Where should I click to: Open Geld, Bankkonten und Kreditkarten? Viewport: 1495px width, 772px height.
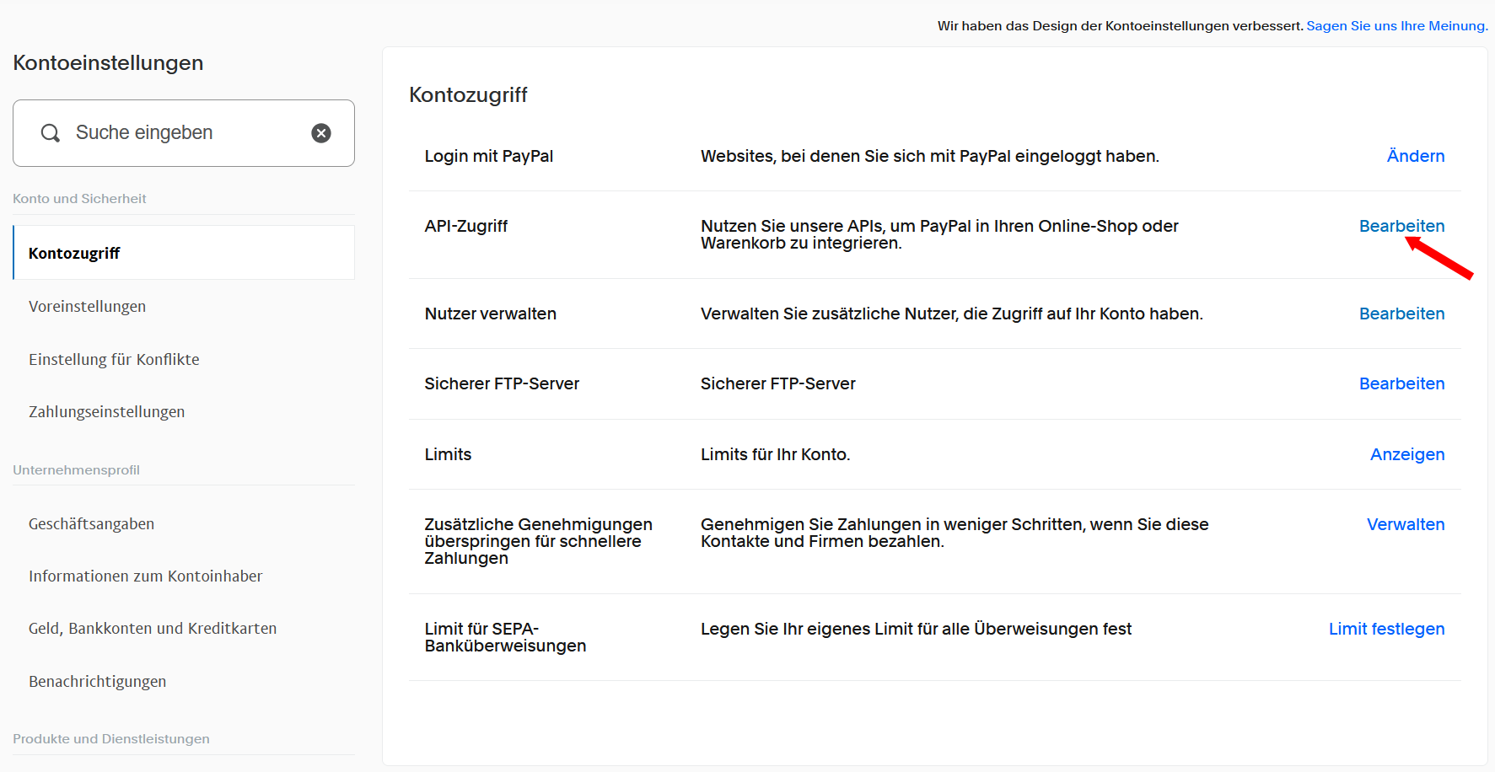click(153, 628)
